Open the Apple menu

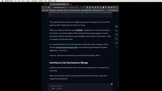point(2,1)
